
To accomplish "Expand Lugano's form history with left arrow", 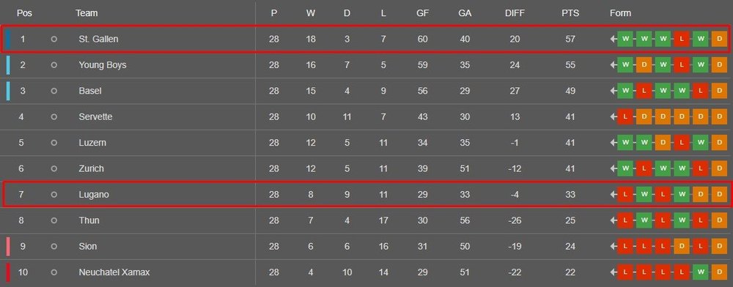I will pos(614,195).
